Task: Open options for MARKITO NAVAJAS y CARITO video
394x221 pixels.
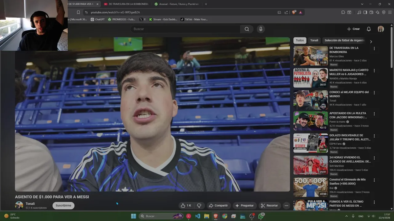Action: [374, 71]
